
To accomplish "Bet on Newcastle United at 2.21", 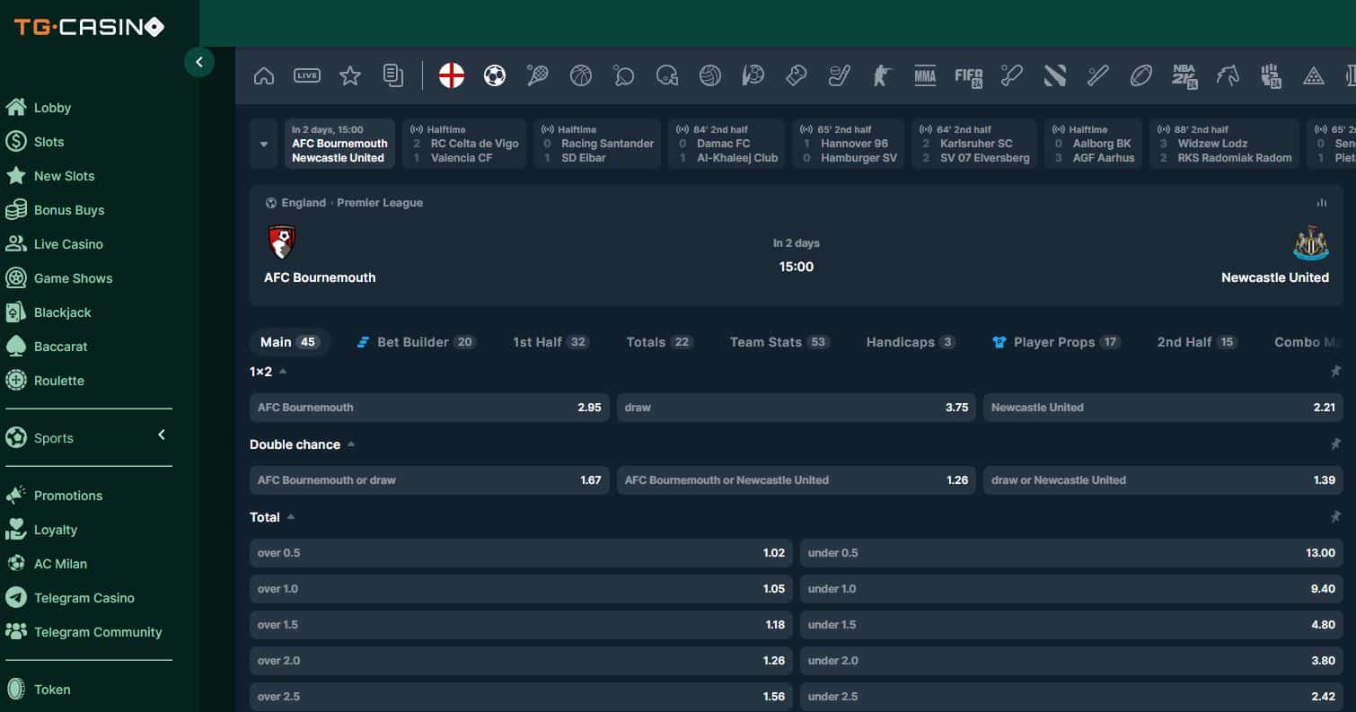I will (x=1163, y=407).
